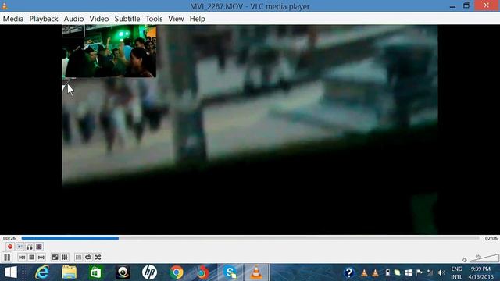Open Skype from taskbar
Viewport: 500px width, 281px height.
[x=230, y=272]
